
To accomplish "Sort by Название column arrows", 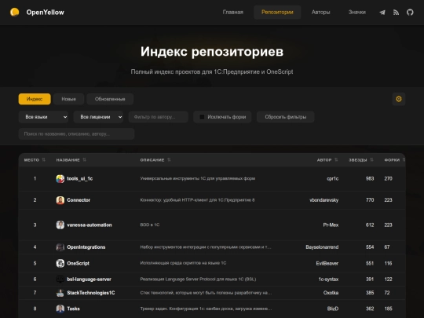I will [x=84, y=160].
